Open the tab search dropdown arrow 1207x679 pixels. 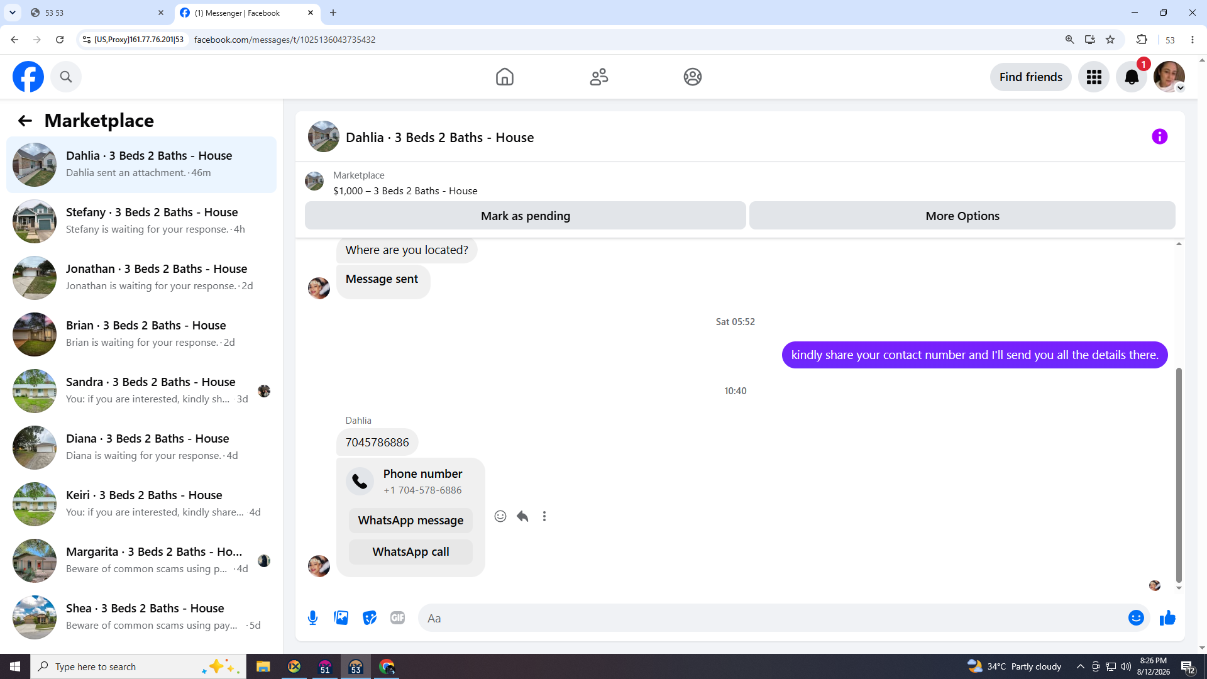point(12,13)
